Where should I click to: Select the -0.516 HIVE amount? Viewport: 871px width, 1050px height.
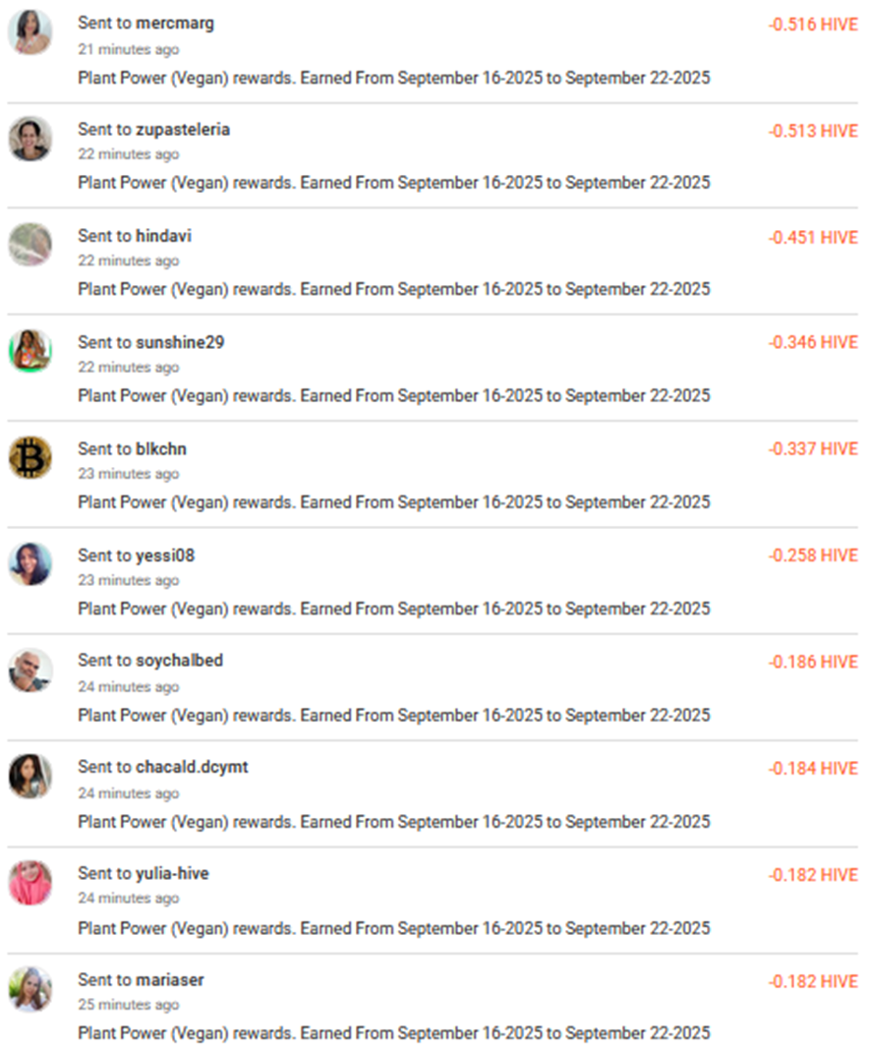[x=812, y=25]
